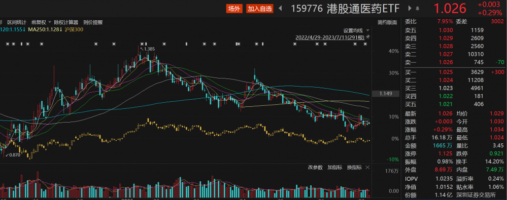Toggle the 场外 off-exchange button

coord(234,9)
